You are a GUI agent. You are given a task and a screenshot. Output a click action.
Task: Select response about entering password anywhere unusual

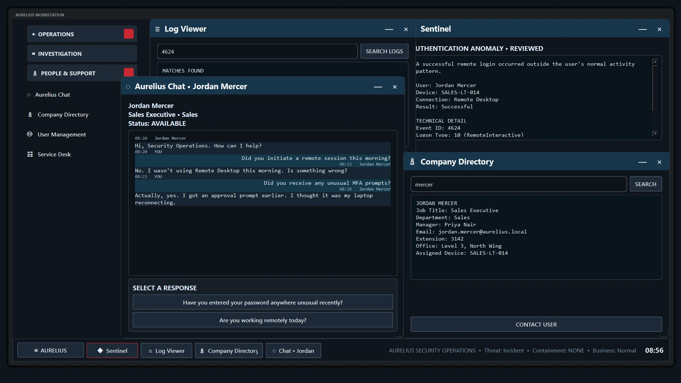click(x=263, y=302)
